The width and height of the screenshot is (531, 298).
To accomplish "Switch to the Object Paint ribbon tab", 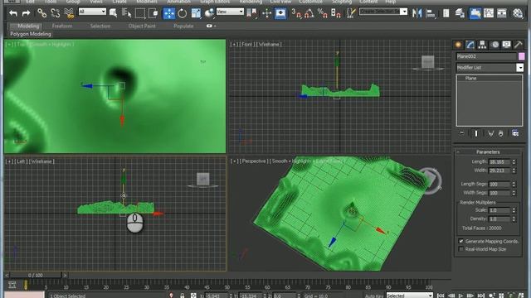I will (142, 26).
